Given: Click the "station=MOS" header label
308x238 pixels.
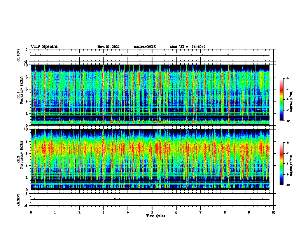Looking at the screenshot, I should (x=145, y=47).
